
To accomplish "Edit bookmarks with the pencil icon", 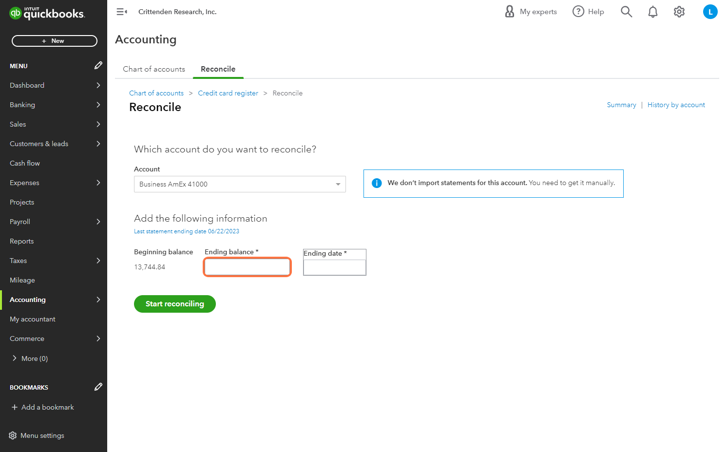I will click(98, 387).
